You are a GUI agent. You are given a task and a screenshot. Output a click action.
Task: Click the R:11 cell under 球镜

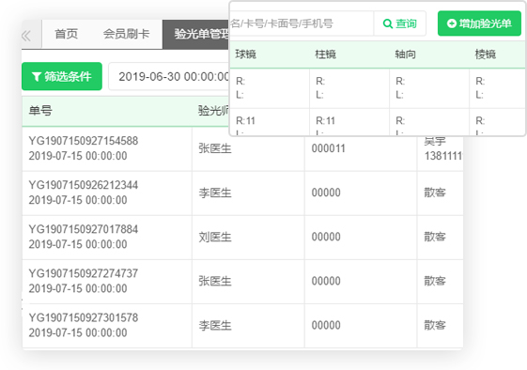pos(246,120)
